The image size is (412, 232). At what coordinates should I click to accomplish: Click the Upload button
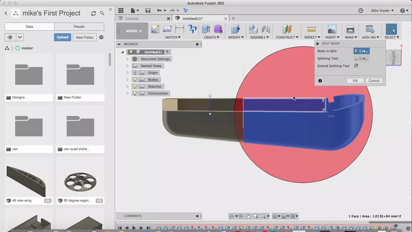point(62,37)
